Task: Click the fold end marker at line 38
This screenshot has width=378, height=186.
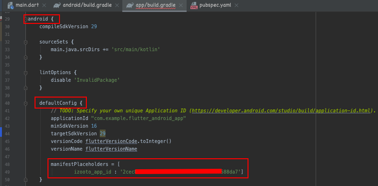Action: click(x=25, y=88)
